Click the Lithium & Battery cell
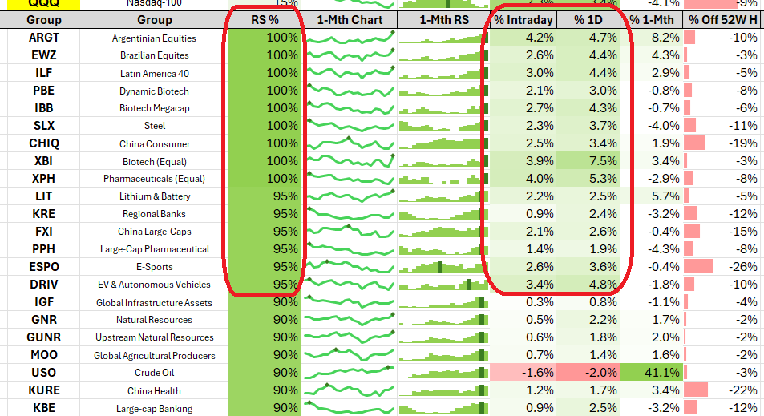The image size is (764, 416). tap(154, 197)
